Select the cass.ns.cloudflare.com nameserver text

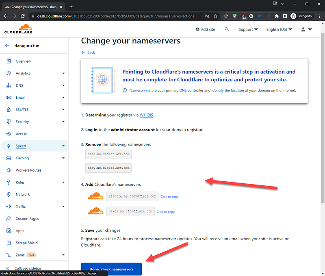(108, 154)
